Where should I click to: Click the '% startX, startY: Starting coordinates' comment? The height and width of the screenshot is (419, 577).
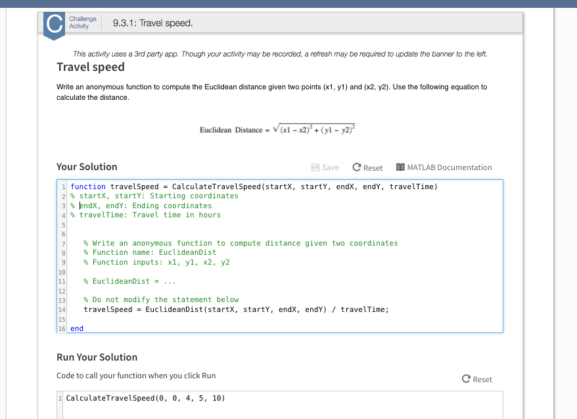pos(154,196)
